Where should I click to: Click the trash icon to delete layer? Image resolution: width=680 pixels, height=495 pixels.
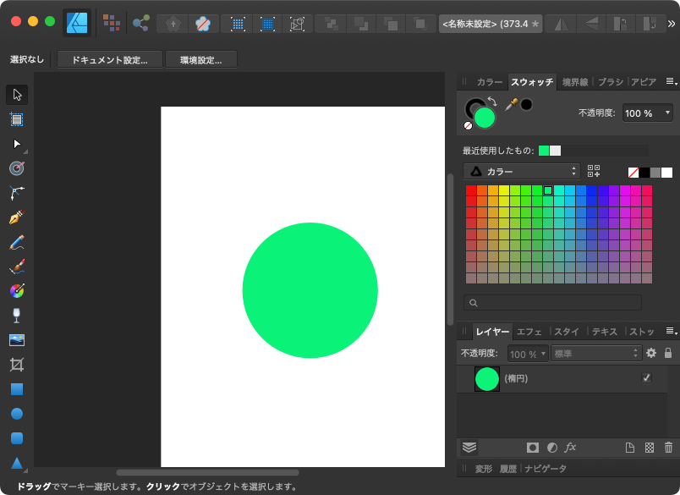669,448
